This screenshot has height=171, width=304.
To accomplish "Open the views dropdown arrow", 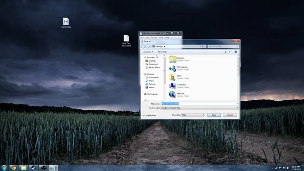I will [229, 52].
